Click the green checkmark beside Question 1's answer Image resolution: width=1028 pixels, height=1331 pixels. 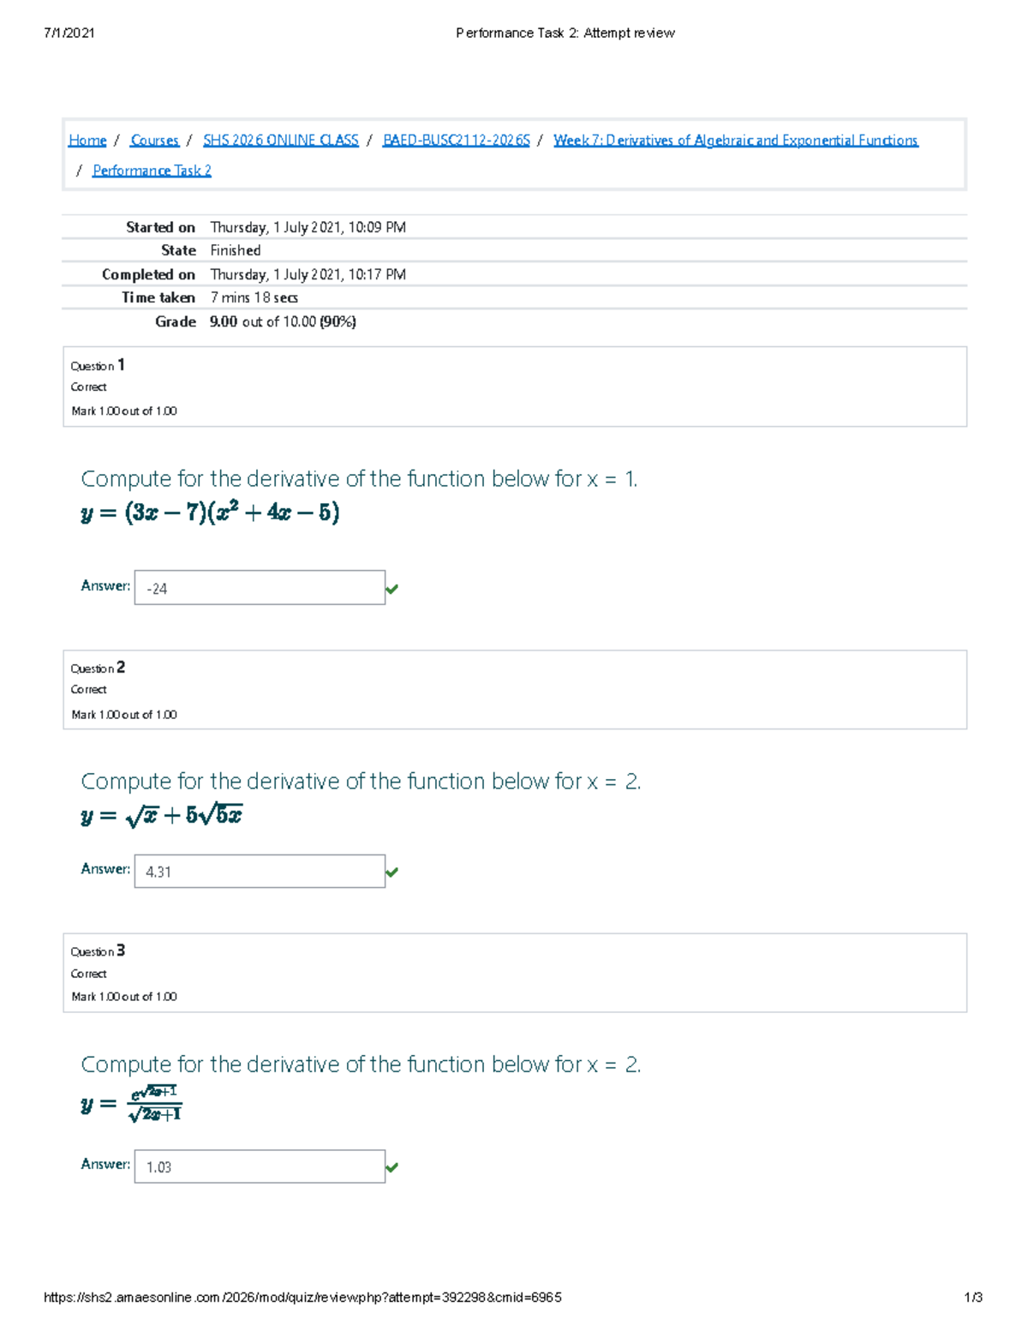point(394,589)
